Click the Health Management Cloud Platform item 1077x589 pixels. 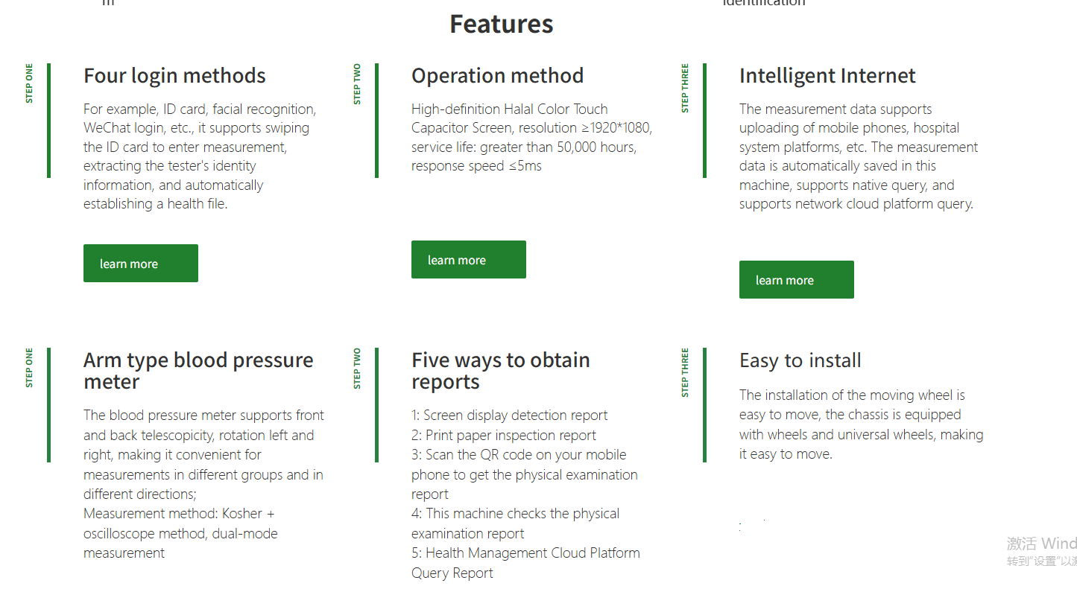pyautogui.click(x=525, y=553)
